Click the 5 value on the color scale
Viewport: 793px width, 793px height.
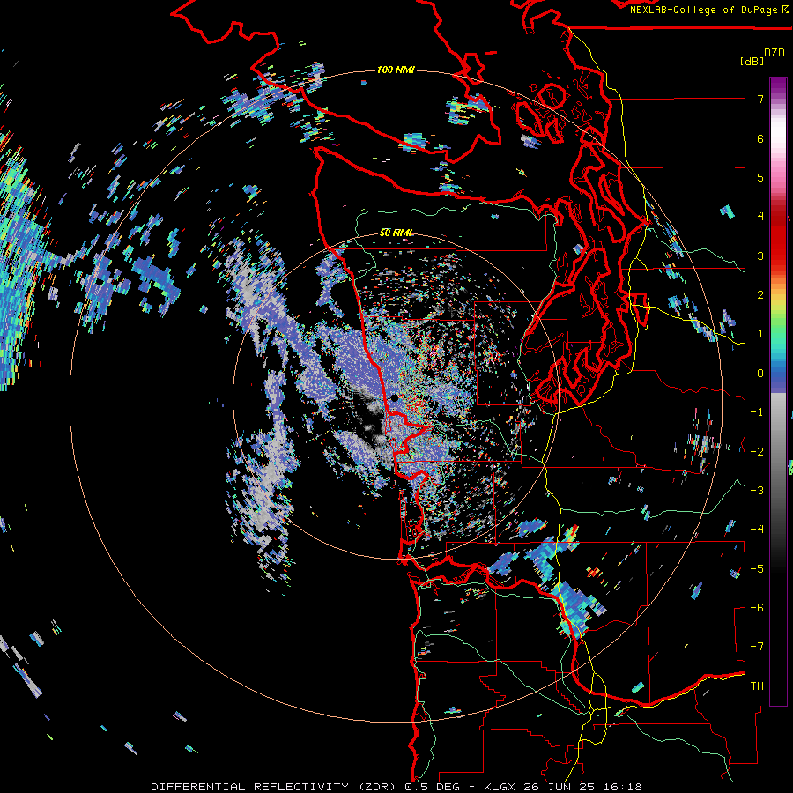tap(760, 177)
